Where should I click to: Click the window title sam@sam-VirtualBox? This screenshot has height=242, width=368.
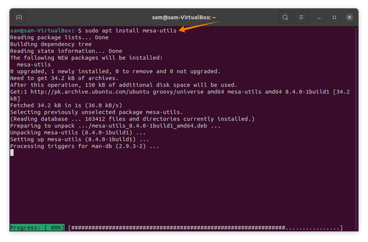tap(184, 17)
